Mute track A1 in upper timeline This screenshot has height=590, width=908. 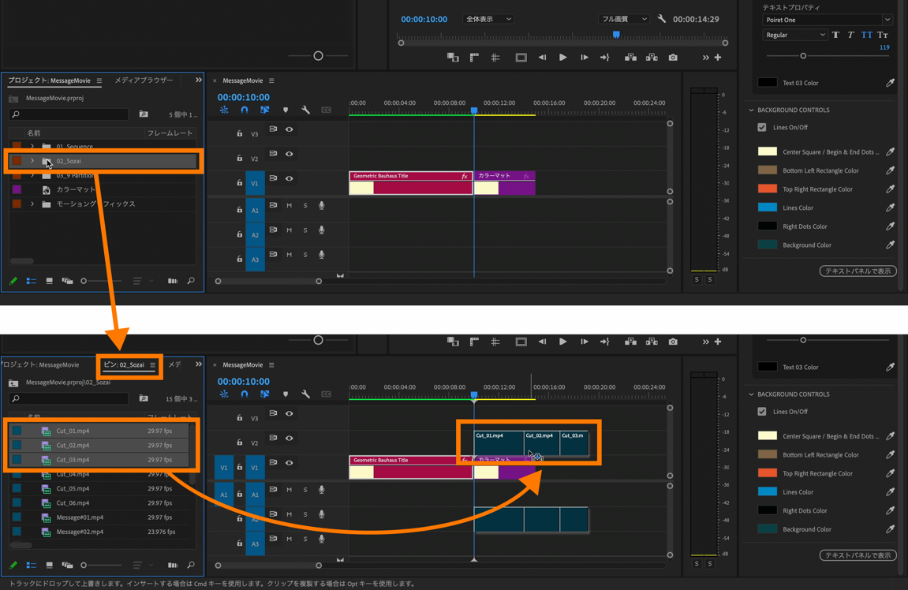pyautogui.click(x=289, y=206)
